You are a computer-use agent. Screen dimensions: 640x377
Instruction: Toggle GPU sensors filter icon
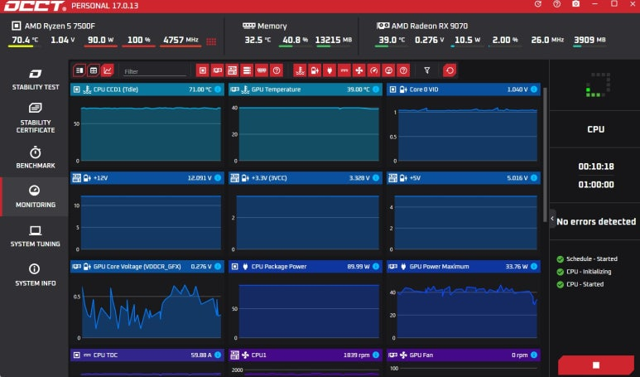[x=217, y=70]
